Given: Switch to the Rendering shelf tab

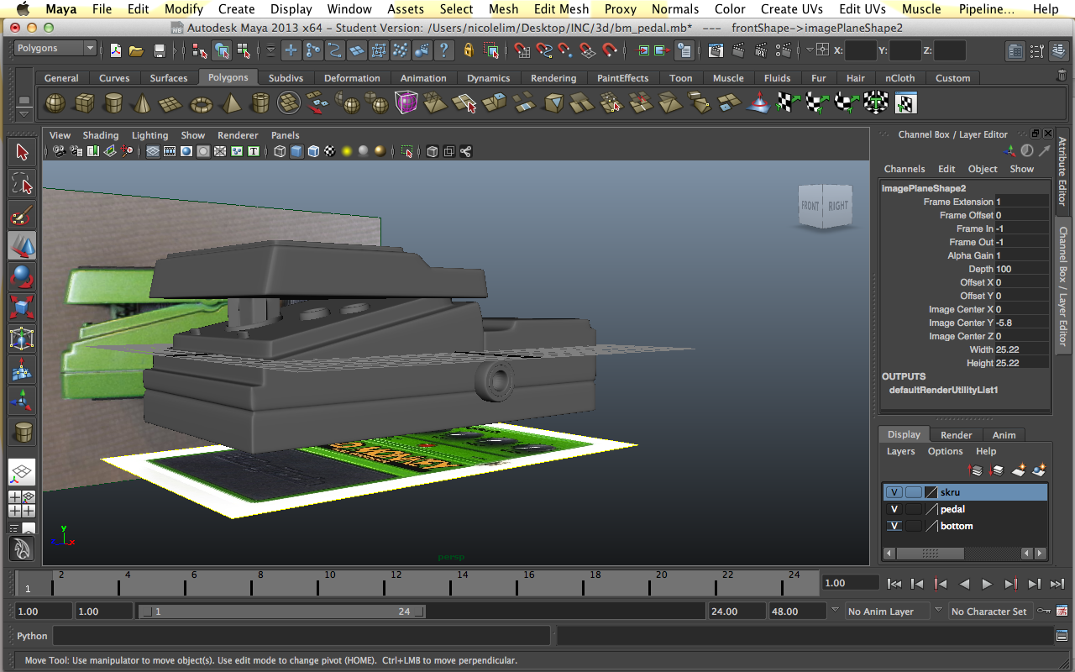Looking at the screenshot, I should tap(553, 78).
